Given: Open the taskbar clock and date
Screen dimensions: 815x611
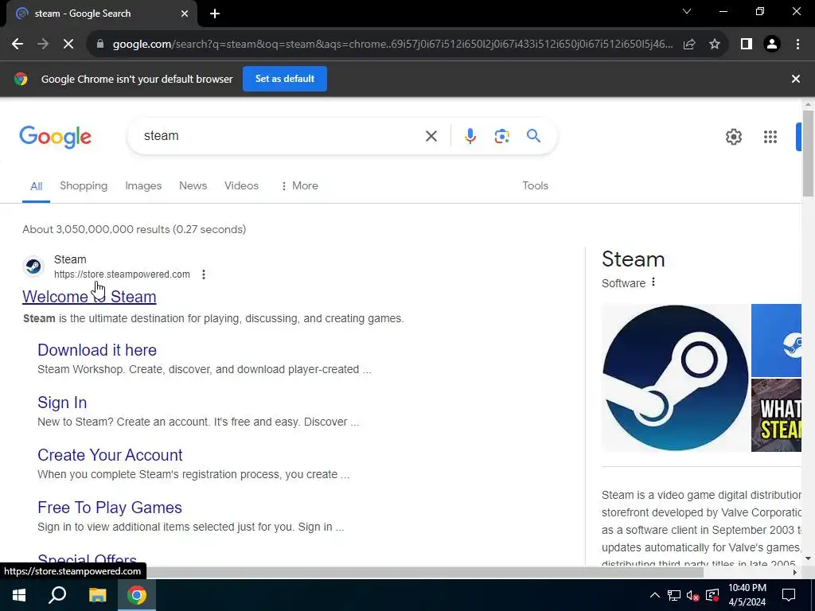Looking at the screenshot, I should 747,595.
